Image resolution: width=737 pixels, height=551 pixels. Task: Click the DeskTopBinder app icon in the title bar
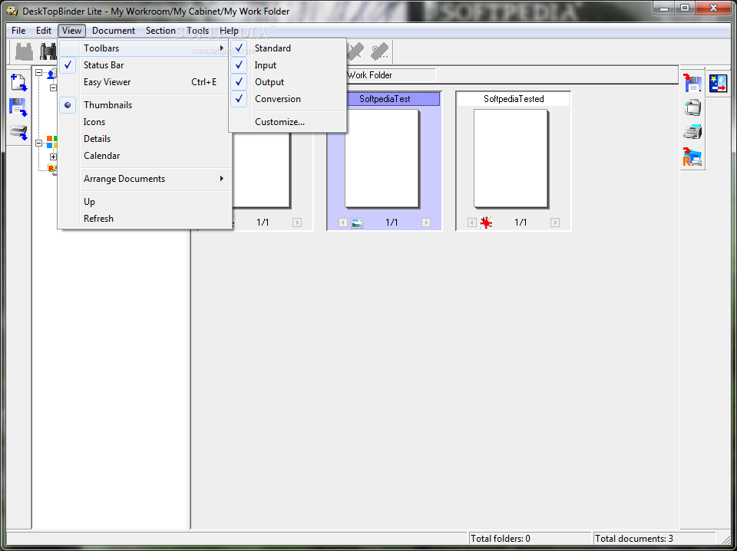pos(12,11)
